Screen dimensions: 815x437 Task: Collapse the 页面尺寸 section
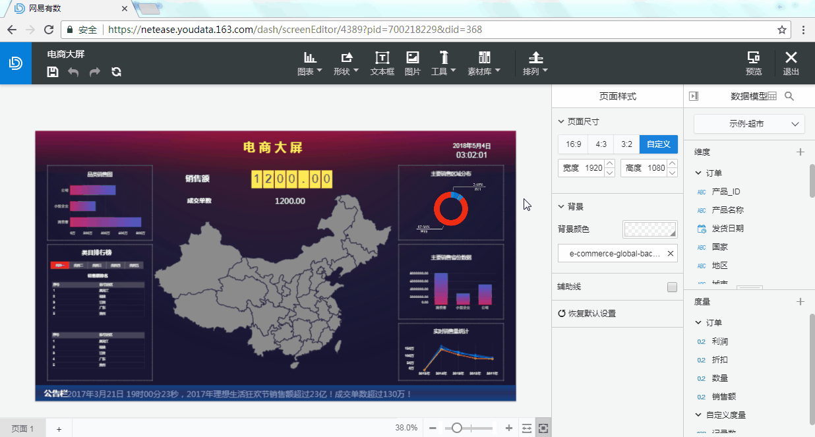tap(561, 122)
